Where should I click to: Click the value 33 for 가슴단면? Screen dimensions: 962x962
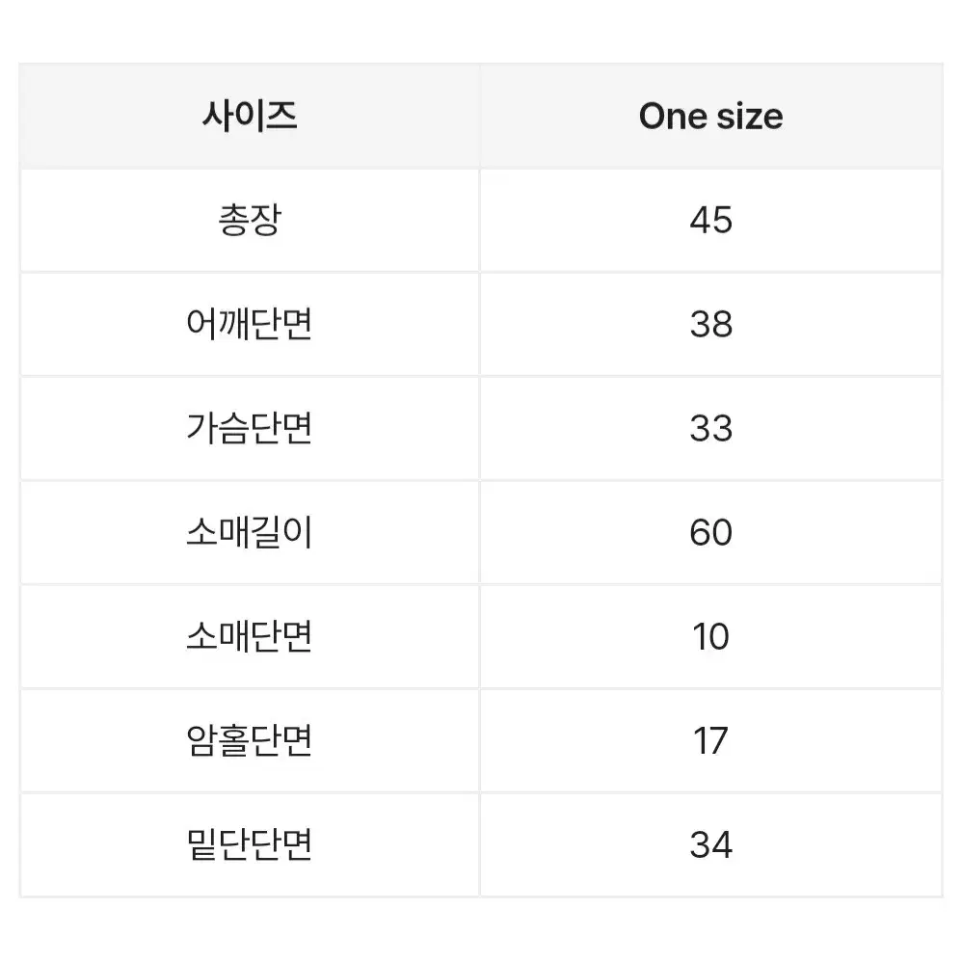[x=711, y=428]
